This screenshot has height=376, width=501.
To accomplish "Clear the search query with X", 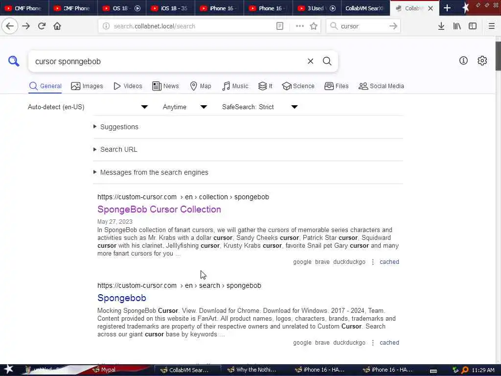I will [x=310, y=61].
